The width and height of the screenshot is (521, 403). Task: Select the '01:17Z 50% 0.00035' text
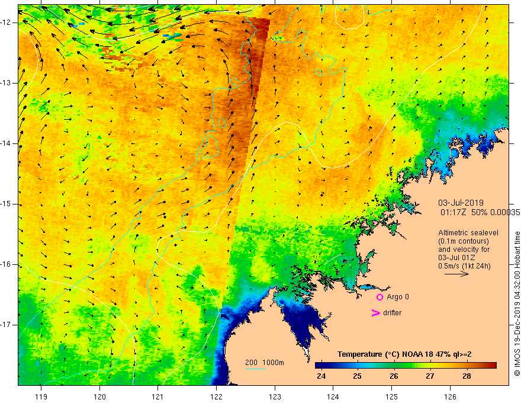click(480, 212)
